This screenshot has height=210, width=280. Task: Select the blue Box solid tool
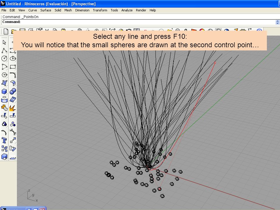(x=4, y=91)
